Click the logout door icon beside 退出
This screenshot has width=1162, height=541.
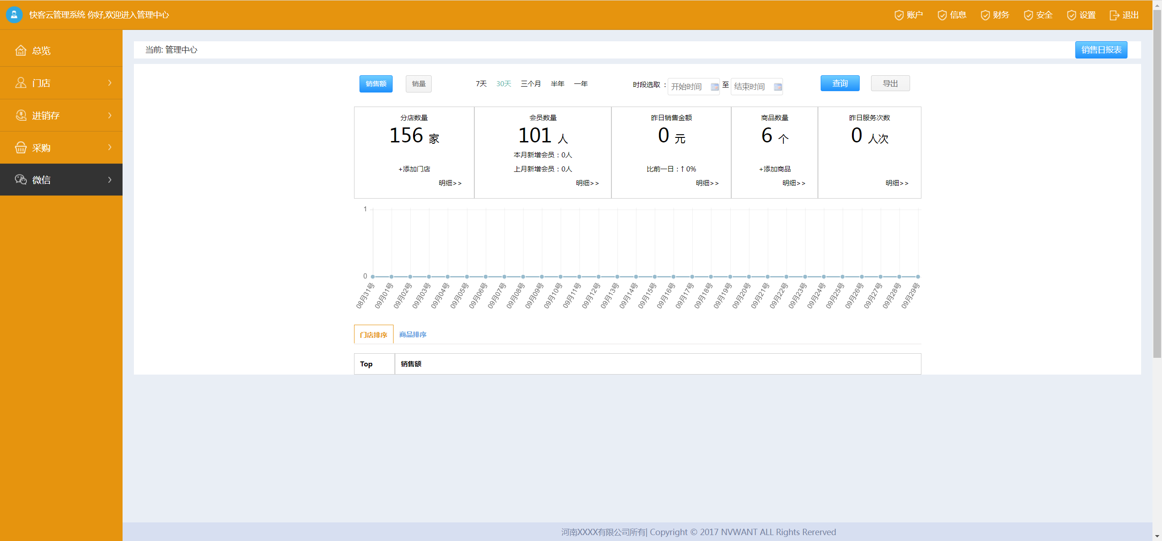[x=1114, y=15]
